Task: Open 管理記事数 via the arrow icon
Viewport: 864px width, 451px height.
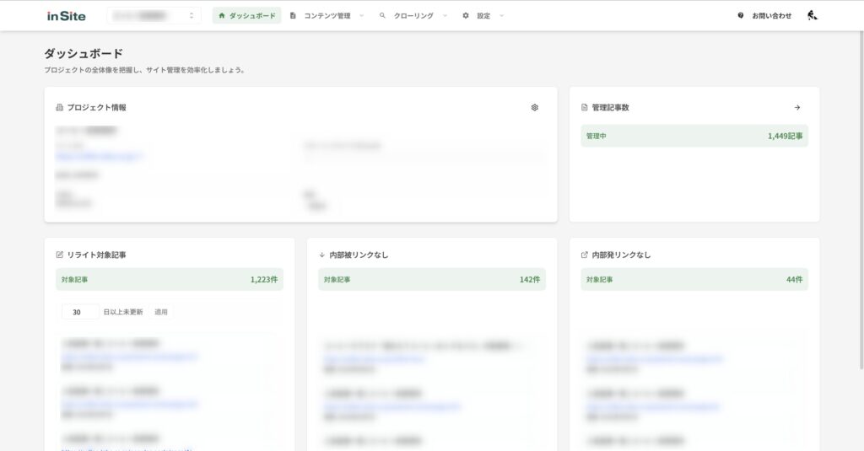Action: pyautogui.click(x=796, y=107)
